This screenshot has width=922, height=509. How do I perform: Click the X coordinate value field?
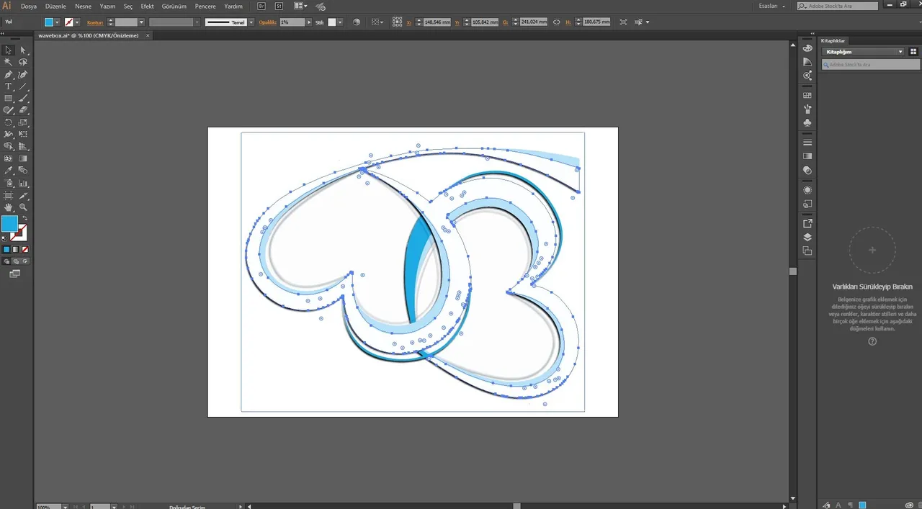(437, 22)
